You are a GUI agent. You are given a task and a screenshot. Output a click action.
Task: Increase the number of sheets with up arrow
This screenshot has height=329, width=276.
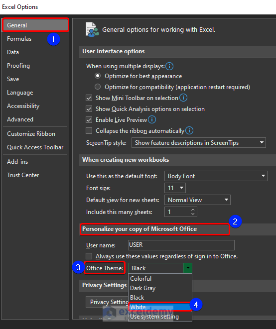[x=193, y=210]
